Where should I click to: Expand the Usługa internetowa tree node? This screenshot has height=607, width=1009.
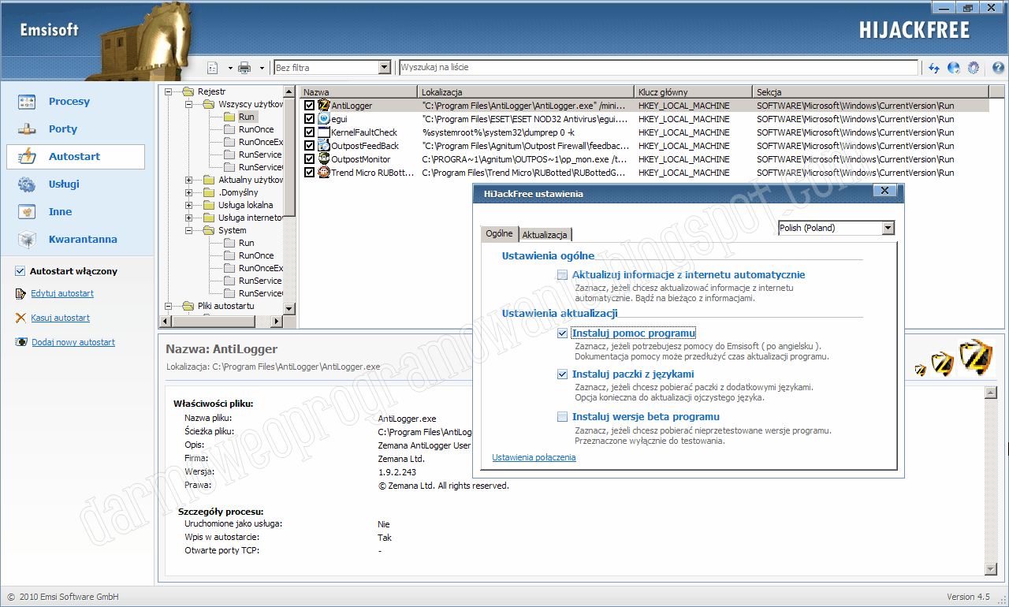click(x=188, y=218)
